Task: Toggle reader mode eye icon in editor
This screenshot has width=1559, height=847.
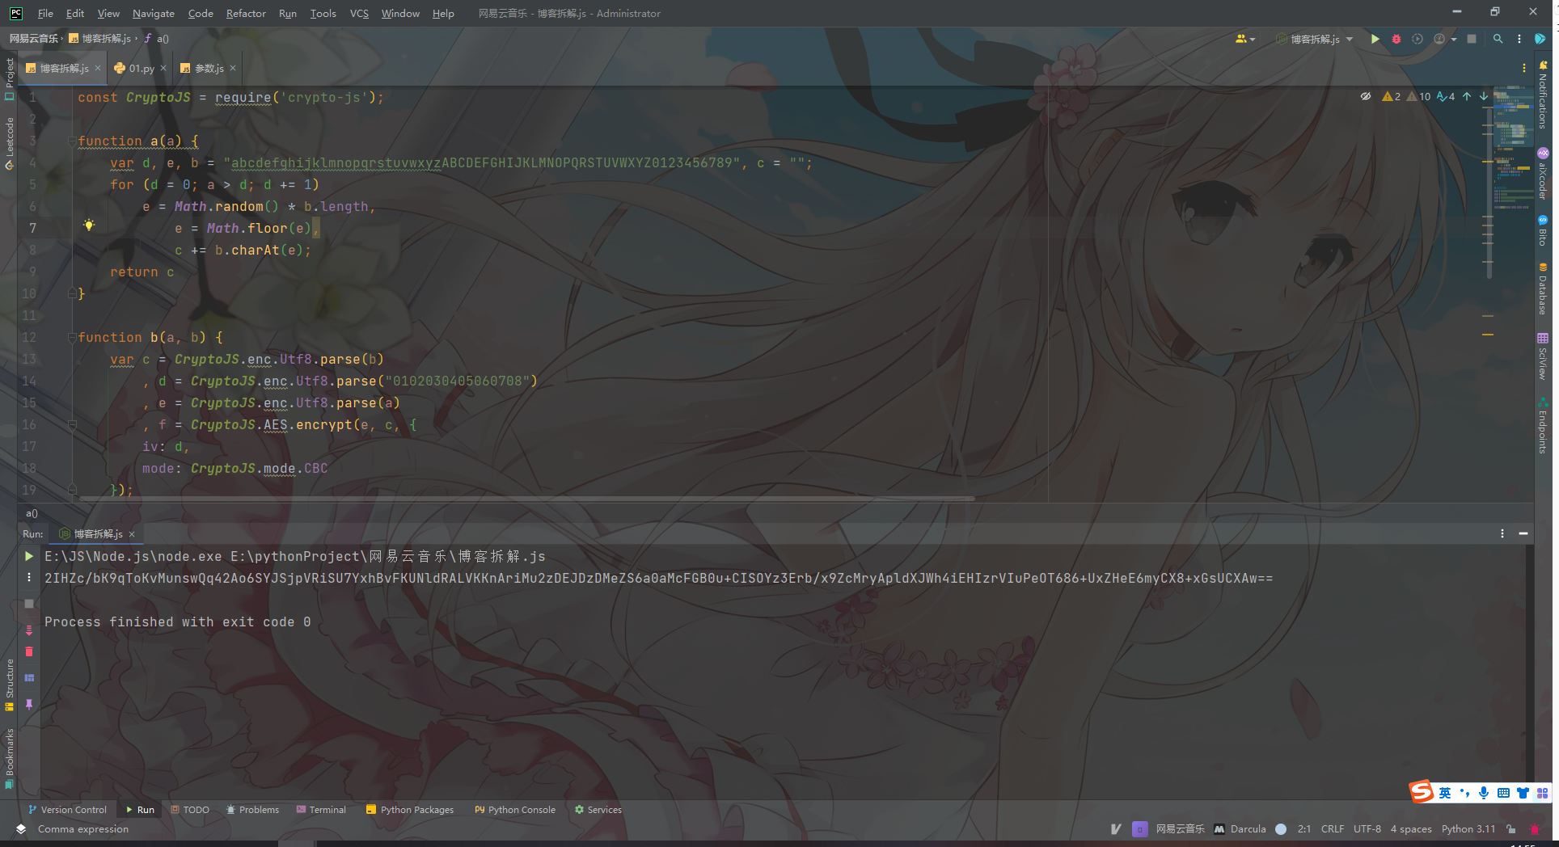Action: (1366, 96)
